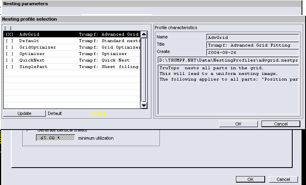Click the Create date field 2004-08-26

(x=253, y=52)
